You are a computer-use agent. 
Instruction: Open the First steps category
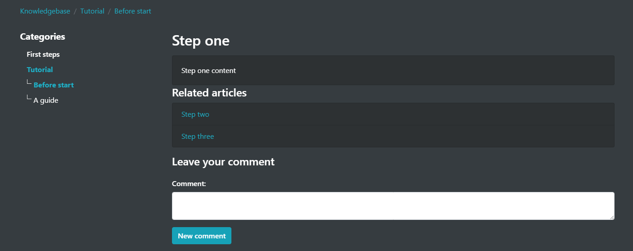(x=43, y=55)
